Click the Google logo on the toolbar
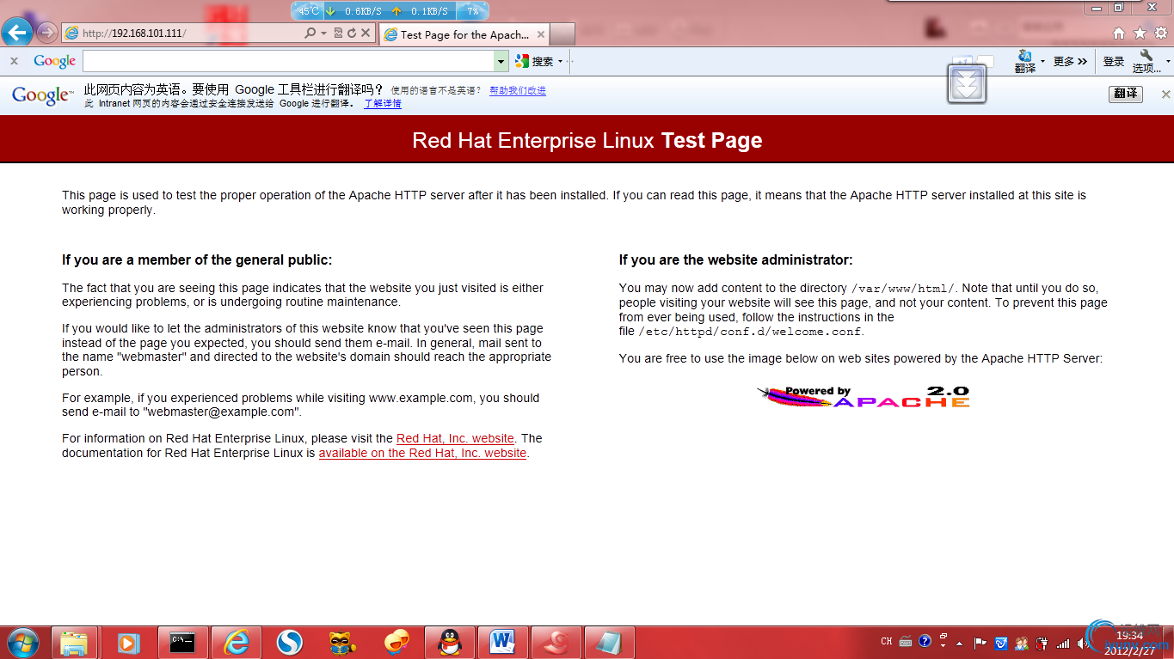 click(55, 61)
